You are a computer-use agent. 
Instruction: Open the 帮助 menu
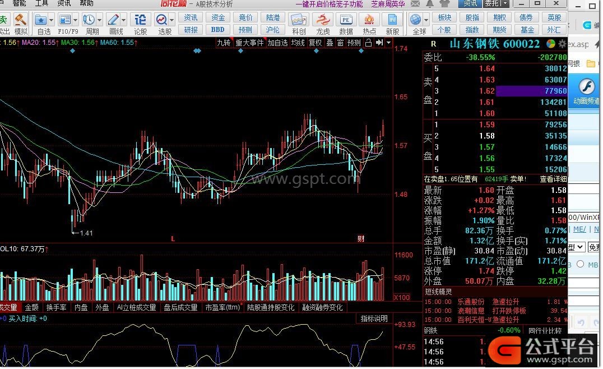tap(86, 3)
